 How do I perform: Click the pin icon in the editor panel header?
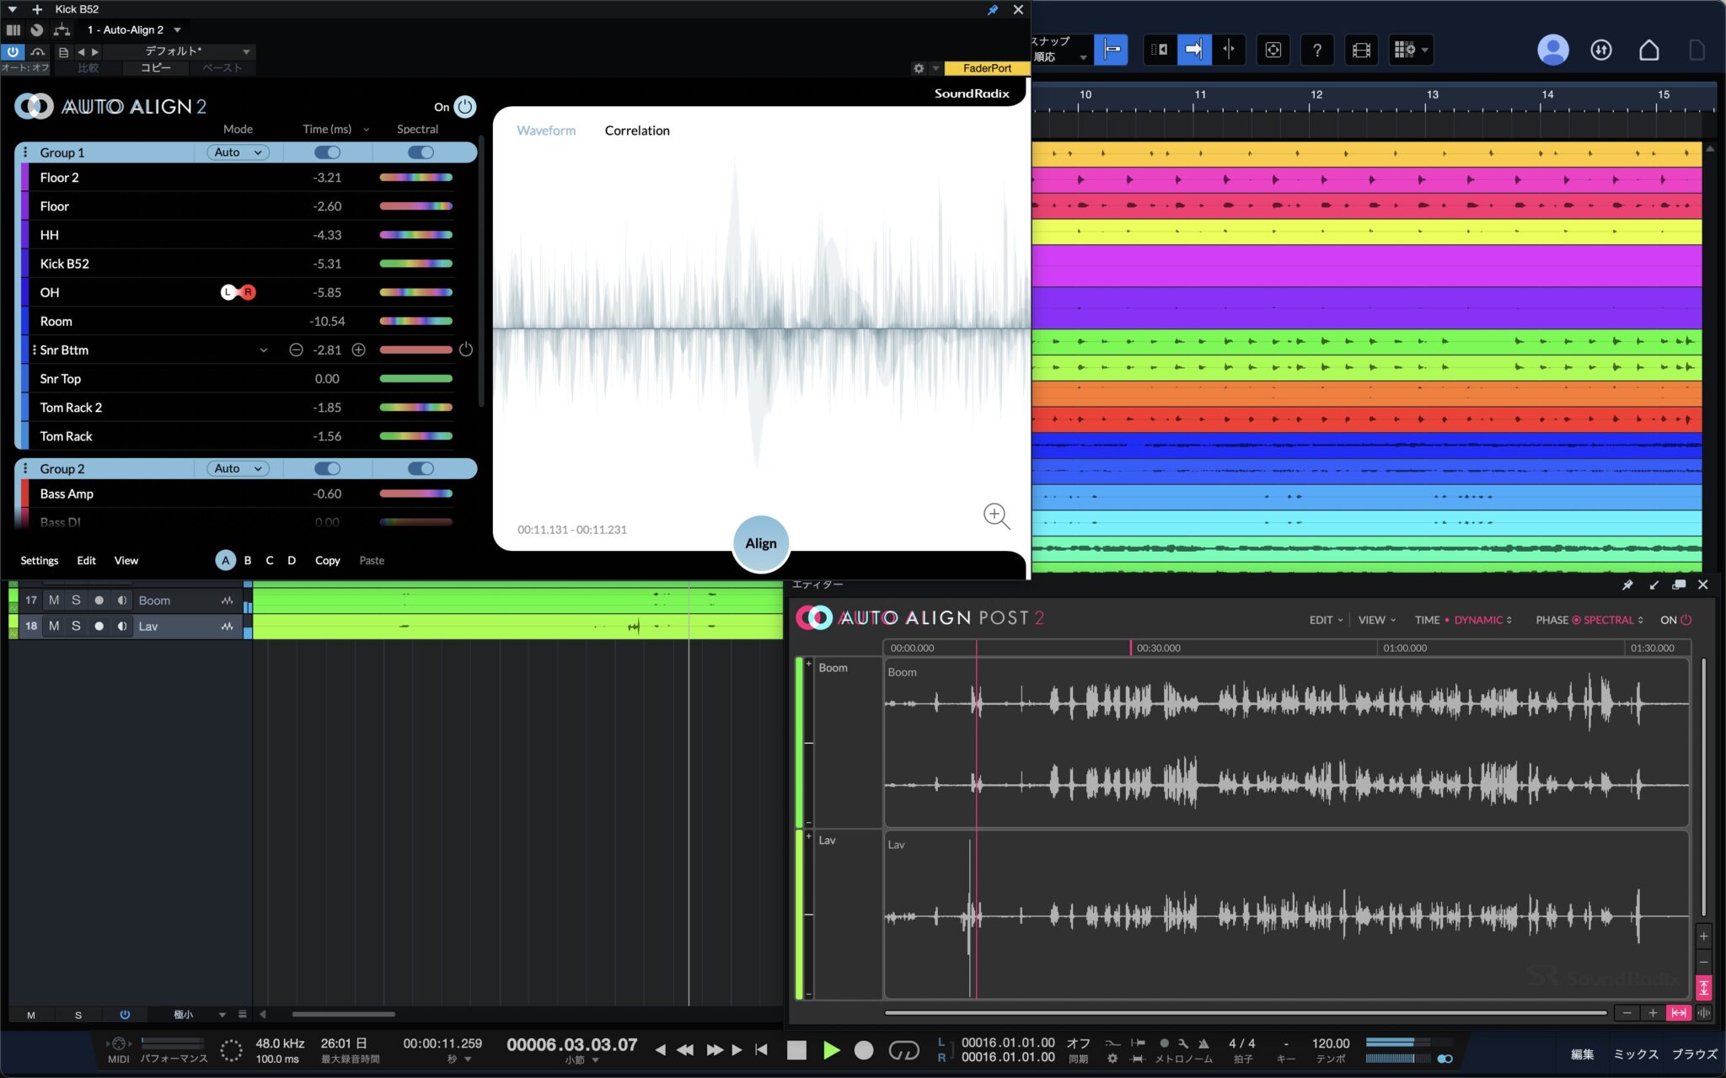pos(1627,584)
